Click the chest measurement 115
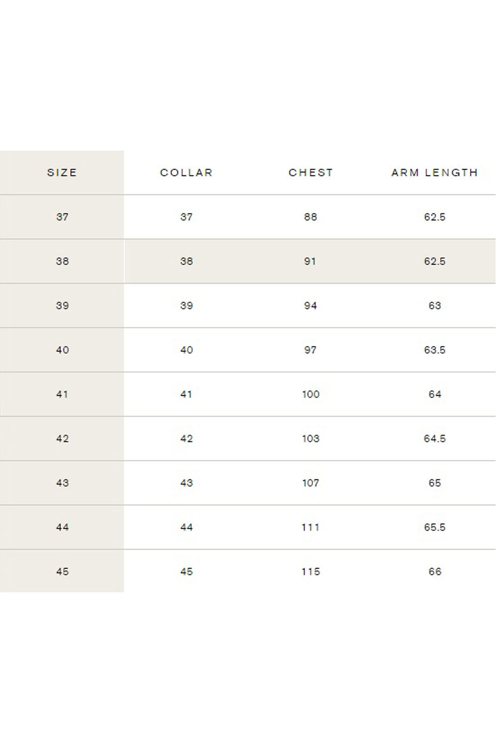Viewport: 496px width, 744px height. pyautogui.click(x=311, y=571)
